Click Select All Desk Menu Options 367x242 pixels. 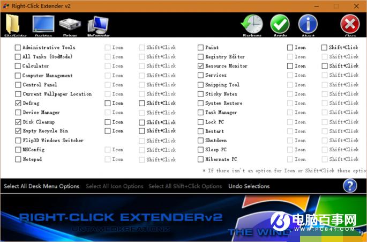click(42, 186)
